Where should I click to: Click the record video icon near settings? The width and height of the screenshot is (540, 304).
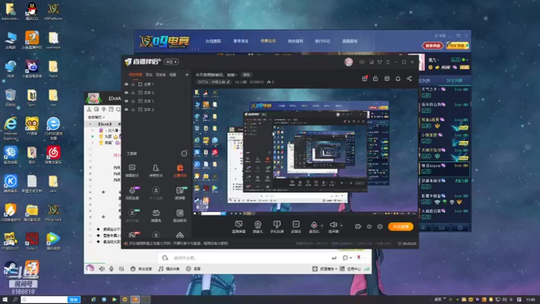[358, 226]
